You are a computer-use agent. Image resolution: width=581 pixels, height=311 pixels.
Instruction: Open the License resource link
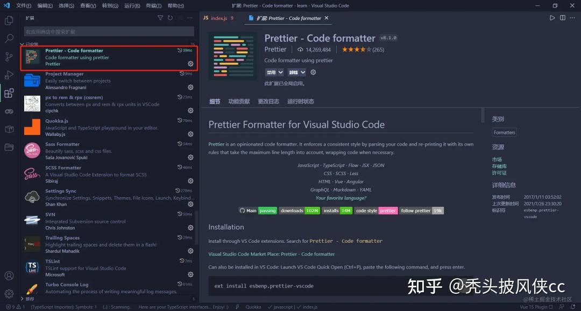[499, 173]
